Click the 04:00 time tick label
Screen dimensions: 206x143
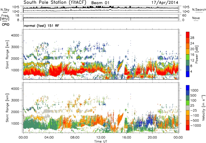49,138
